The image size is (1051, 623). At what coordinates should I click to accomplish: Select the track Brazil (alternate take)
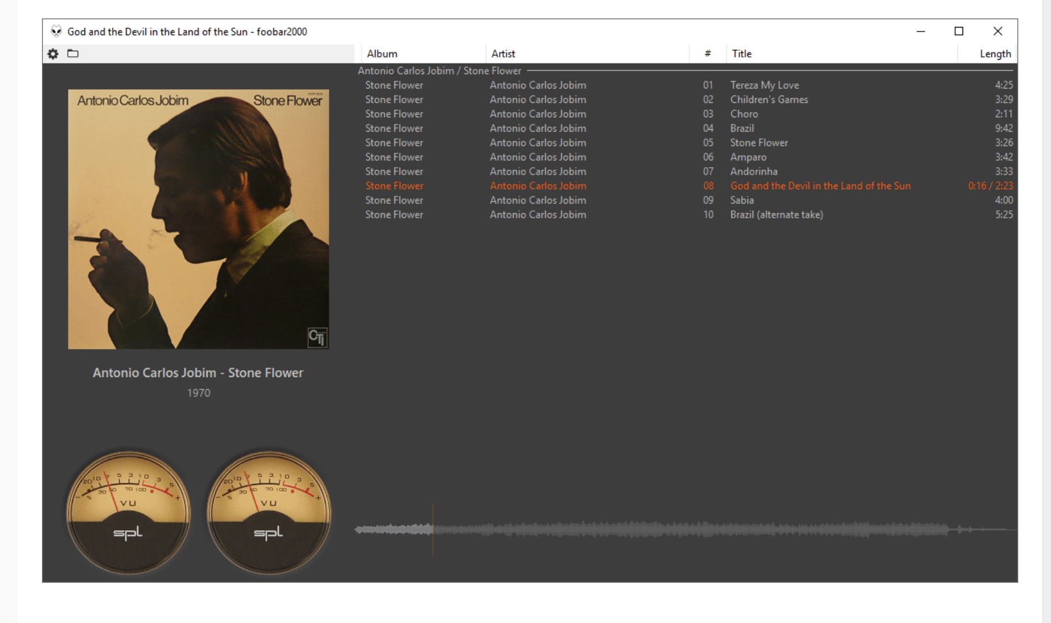[x=686, y=214]
